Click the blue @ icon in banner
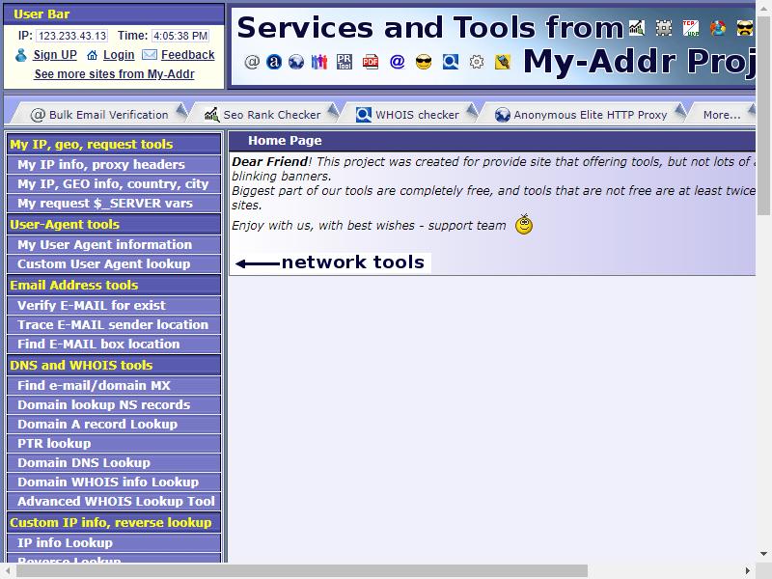This screenshot has height=579, width=772. tap(397, 62)
